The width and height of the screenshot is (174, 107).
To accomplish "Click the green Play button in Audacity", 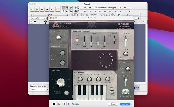I will coord(37,9).
